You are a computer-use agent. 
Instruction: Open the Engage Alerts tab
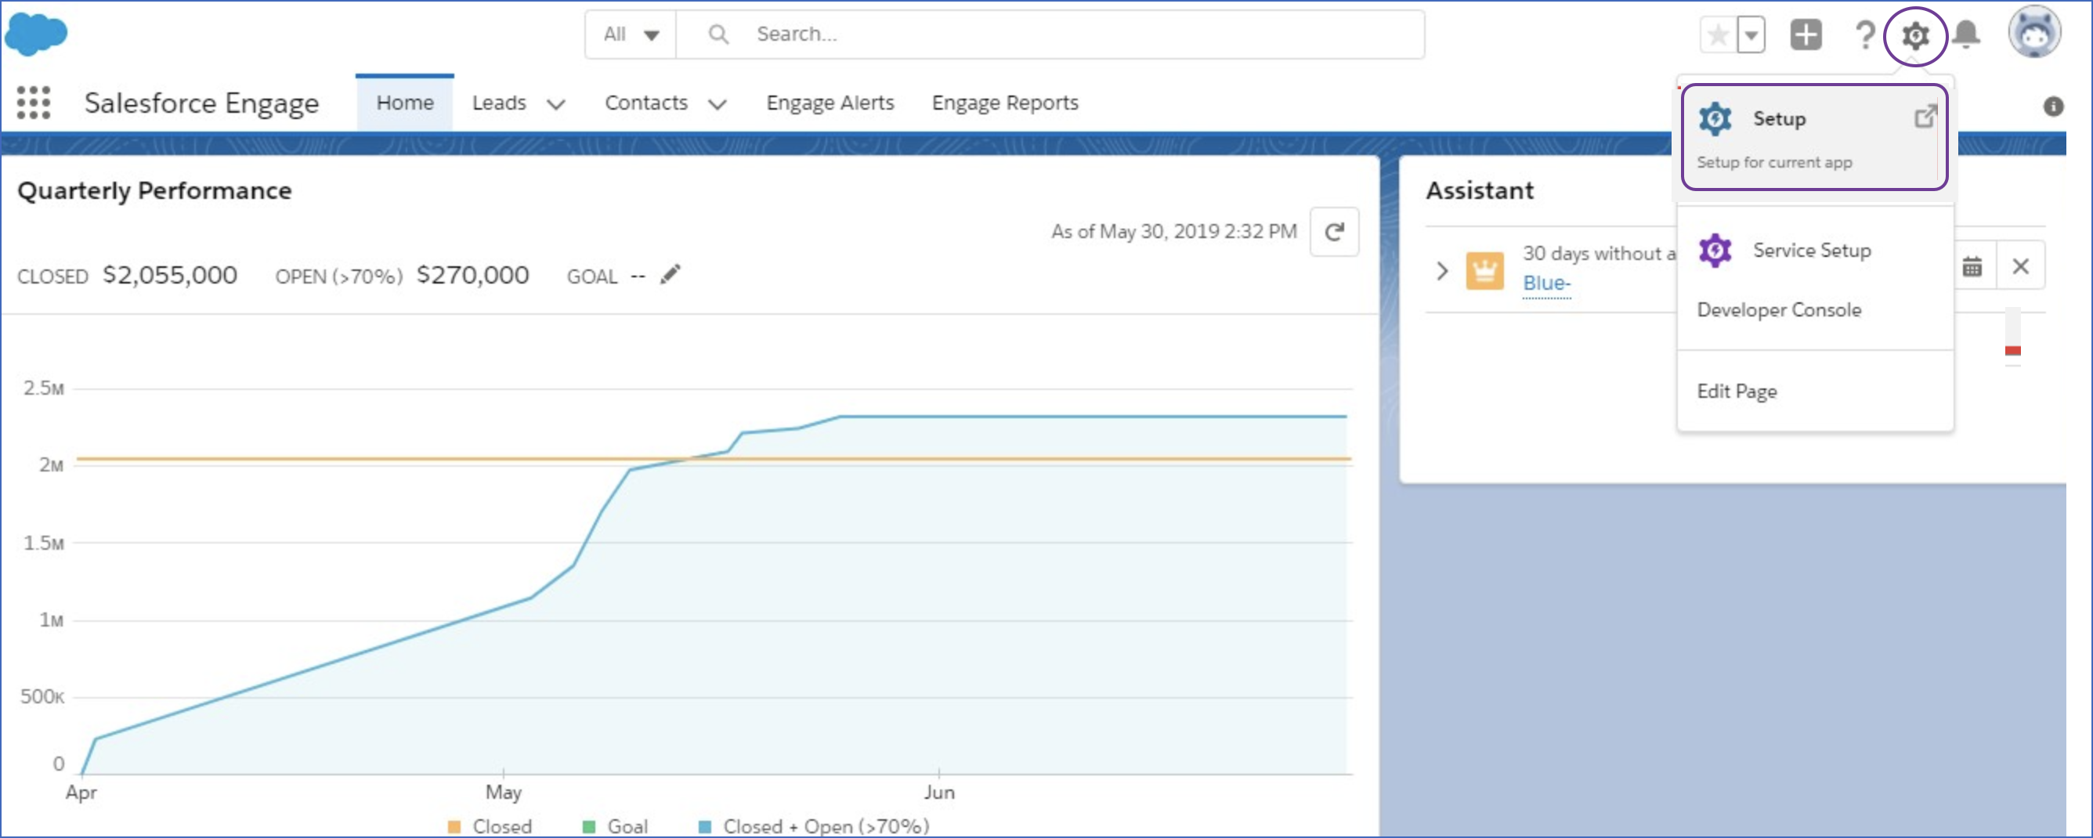coord(830,103)
